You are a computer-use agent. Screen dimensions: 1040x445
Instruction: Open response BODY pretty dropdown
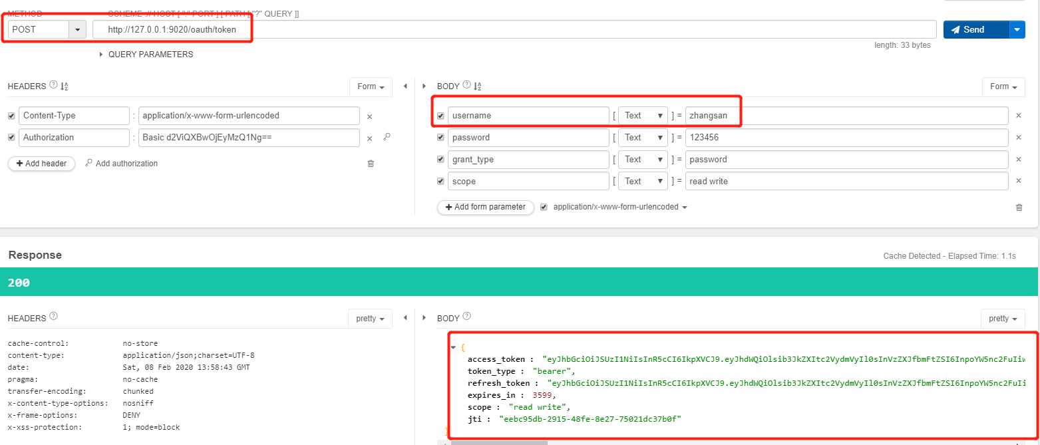point(1003,319)
